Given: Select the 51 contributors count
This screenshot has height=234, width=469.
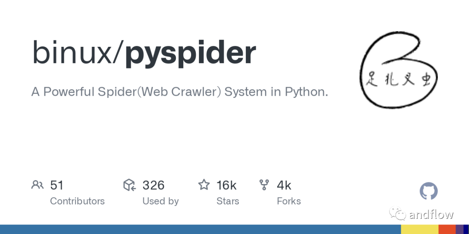Looking at the screenshot, I should 56,185.
